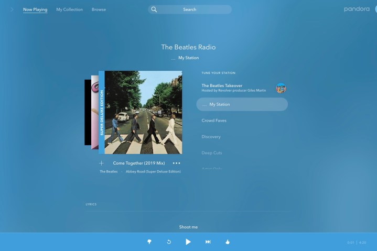Choose Deep Cuts station mode
377x251 pixels.
click(212, 153)
